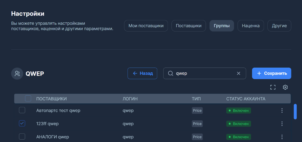This screenshot has width=302, height=142.
Task: Select the Группы tab
Action: (x=222, y=26)
